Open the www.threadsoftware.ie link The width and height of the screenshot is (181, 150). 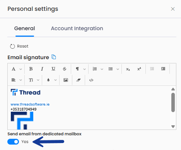(30, 104)
